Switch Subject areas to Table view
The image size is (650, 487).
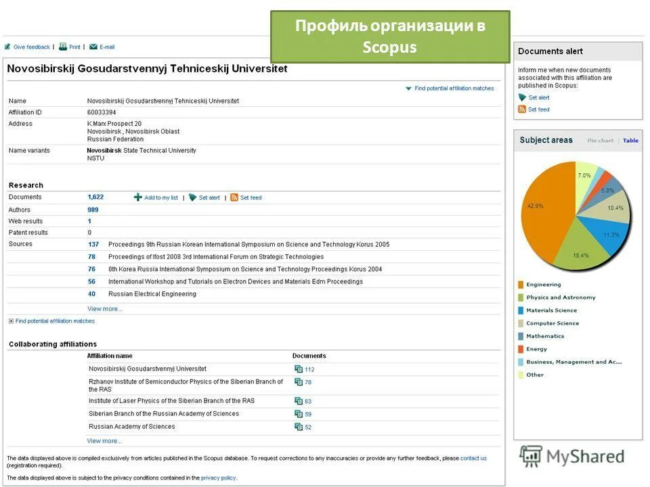click(x=630, y=140)
